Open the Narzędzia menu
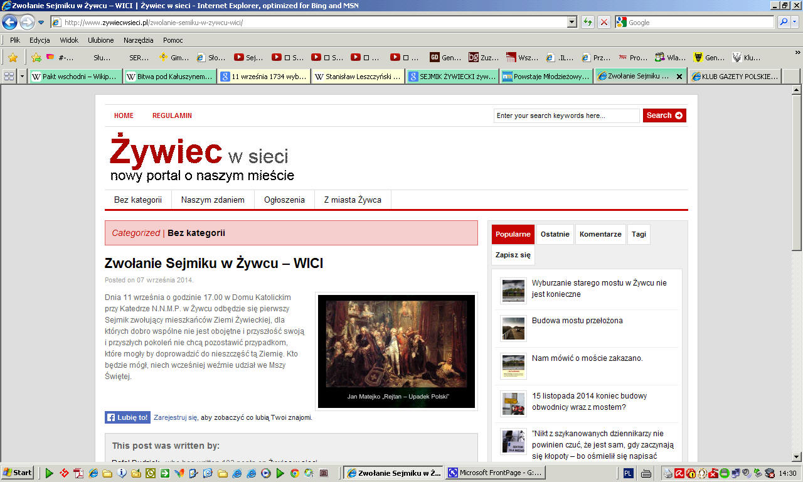 tap(139, 40)
